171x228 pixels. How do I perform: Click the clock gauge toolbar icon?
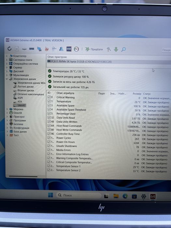tap(76, 49)
